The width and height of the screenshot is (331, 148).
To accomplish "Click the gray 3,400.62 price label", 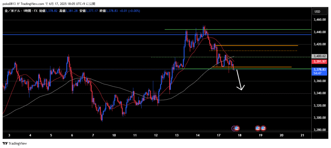I will coord(318,56).
